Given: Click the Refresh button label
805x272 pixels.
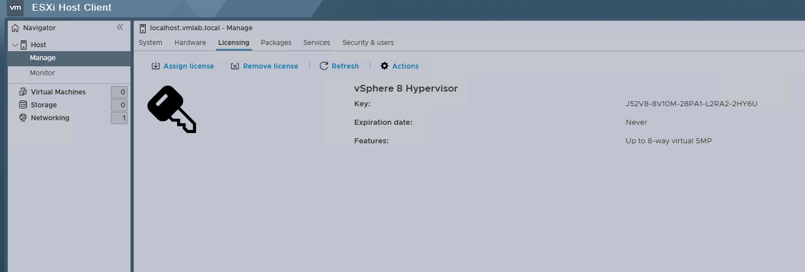Looking at the screenshot, I should (x=345, y=66).
